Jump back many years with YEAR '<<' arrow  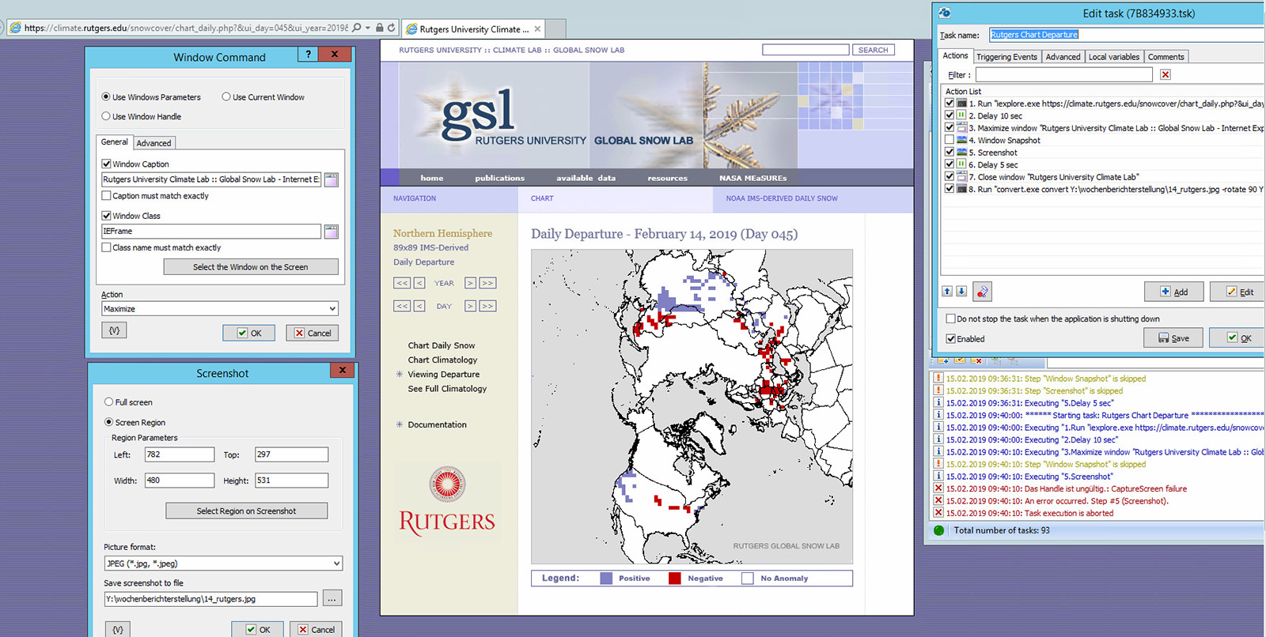pos(402,283)
